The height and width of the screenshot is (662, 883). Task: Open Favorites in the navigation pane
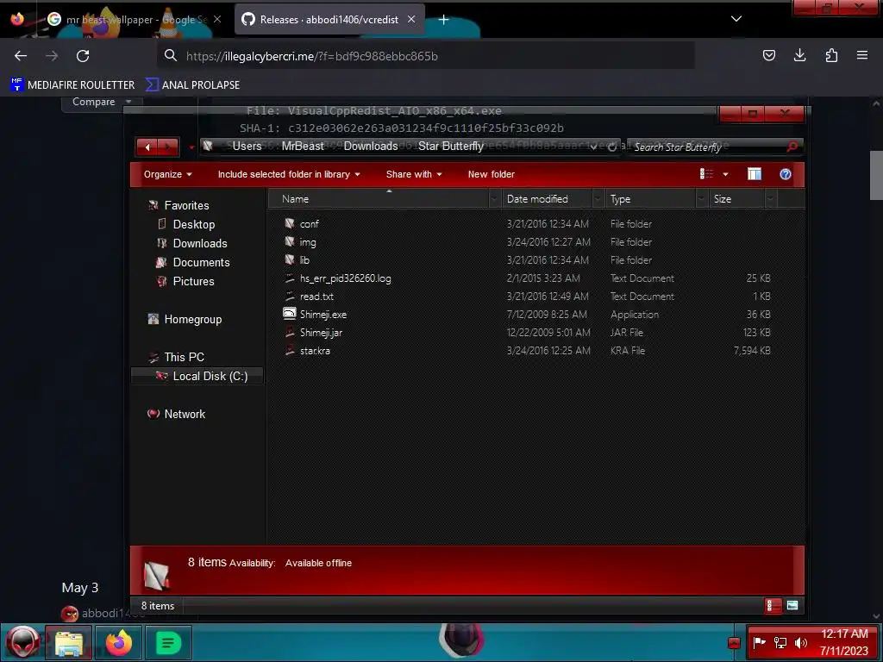pos(186,205)
